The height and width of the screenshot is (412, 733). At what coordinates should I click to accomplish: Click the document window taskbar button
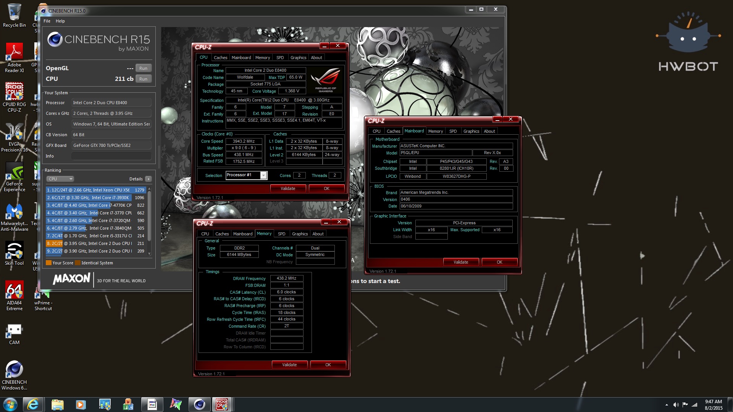[x=152, y=404]
